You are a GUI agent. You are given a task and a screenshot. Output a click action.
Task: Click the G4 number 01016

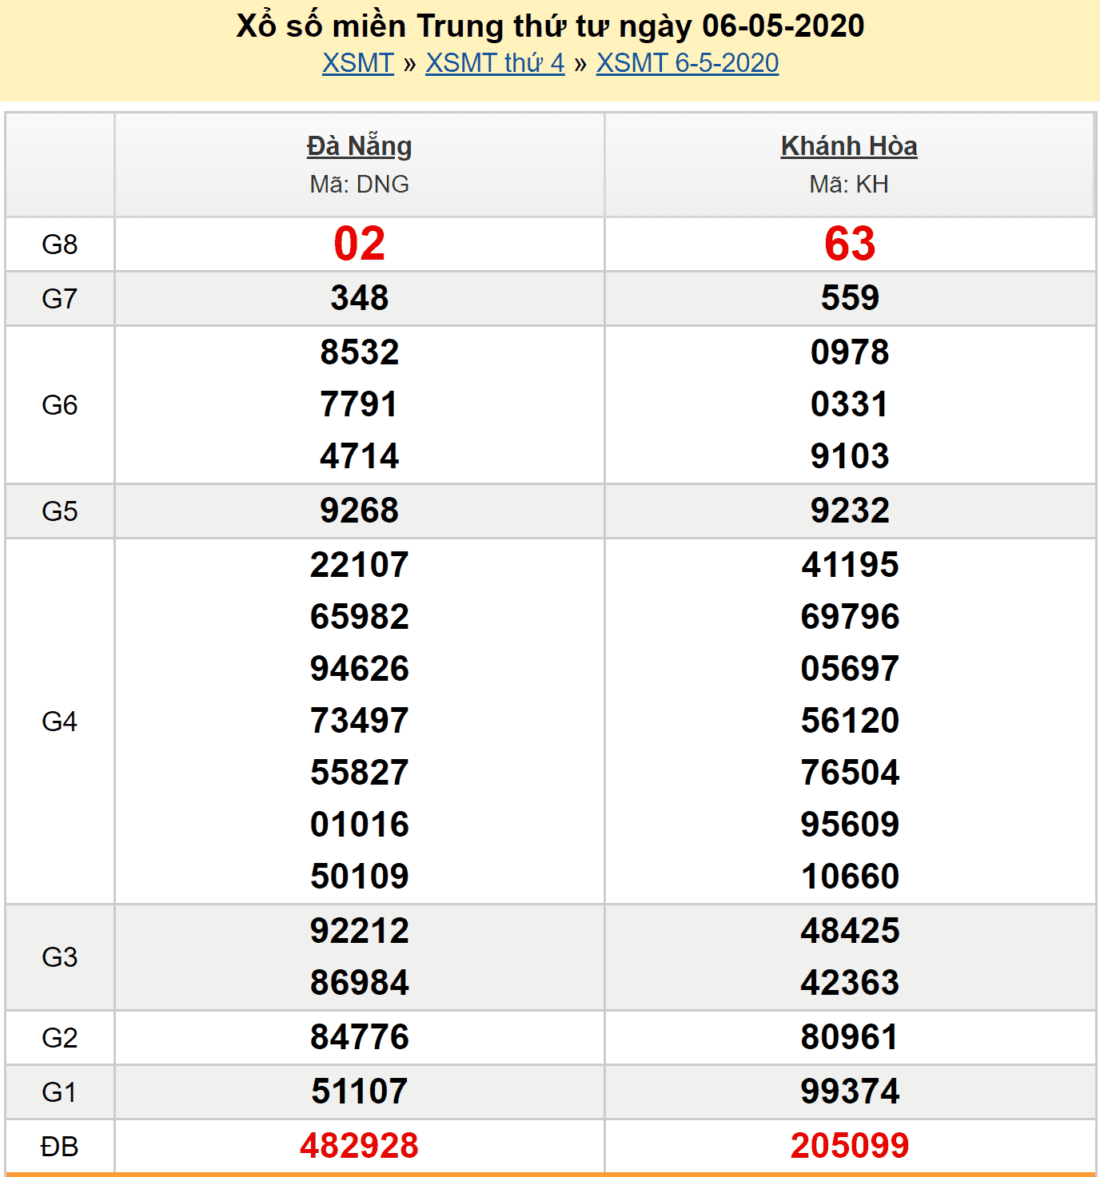click(360, 825)
